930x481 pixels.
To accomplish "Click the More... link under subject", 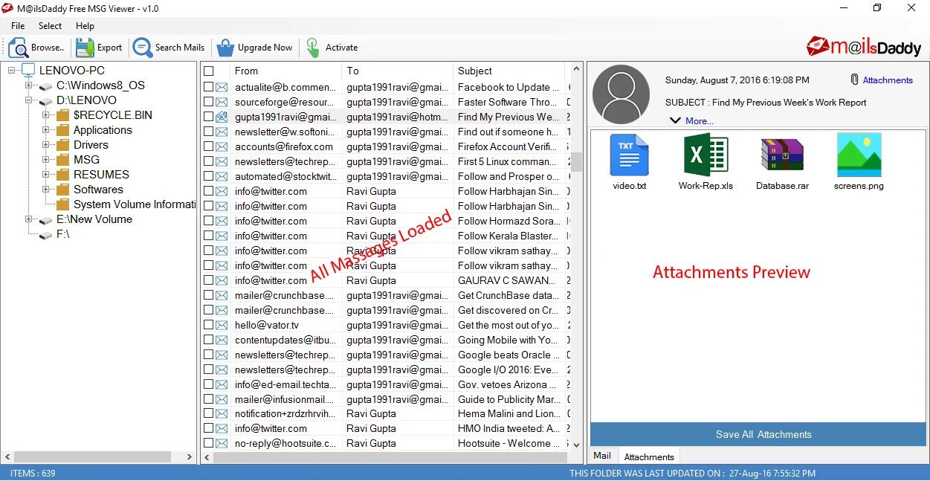I will (699, 120).
